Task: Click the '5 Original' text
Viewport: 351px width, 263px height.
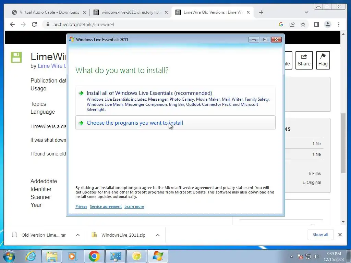Action: click(x=312, y=182)
